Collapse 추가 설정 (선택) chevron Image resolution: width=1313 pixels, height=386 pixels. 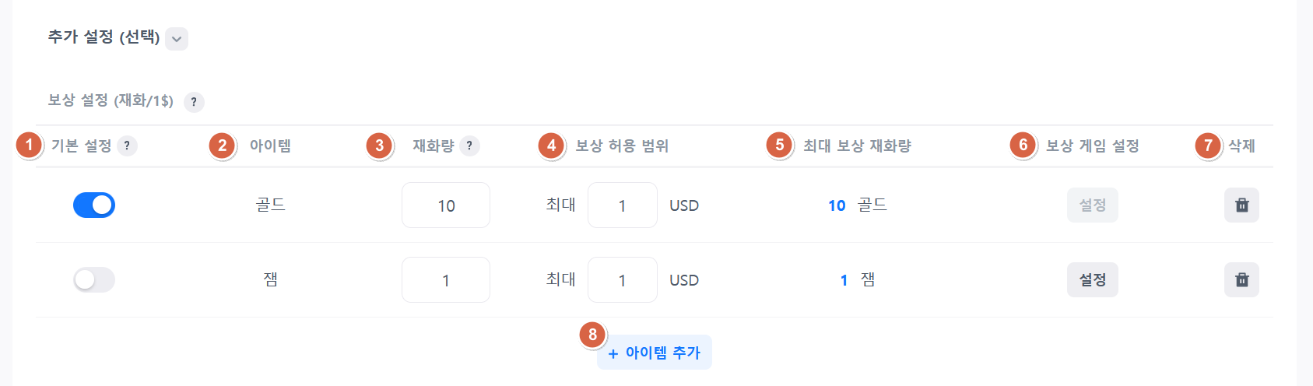point(177,39)
